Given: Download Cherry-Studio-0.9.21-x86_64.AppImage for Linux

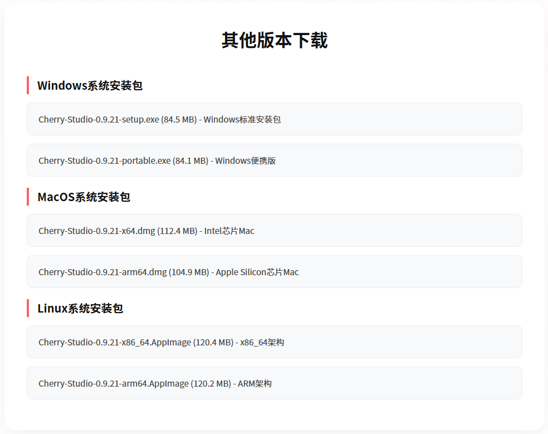Looking at the screenshot, I should coord(275,342).
